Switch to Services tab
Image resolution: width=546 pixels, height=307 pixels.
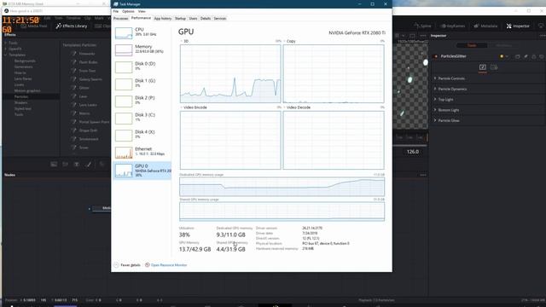click(x=220, y=19)
